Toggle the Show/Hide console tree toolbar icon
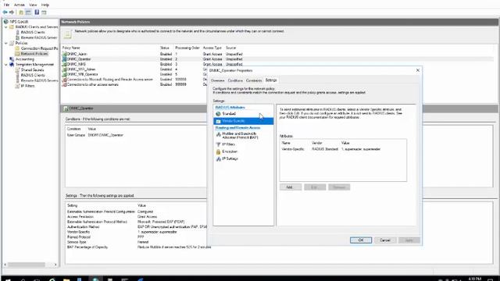This screenshot has width=500, height=281. point(28,12)
